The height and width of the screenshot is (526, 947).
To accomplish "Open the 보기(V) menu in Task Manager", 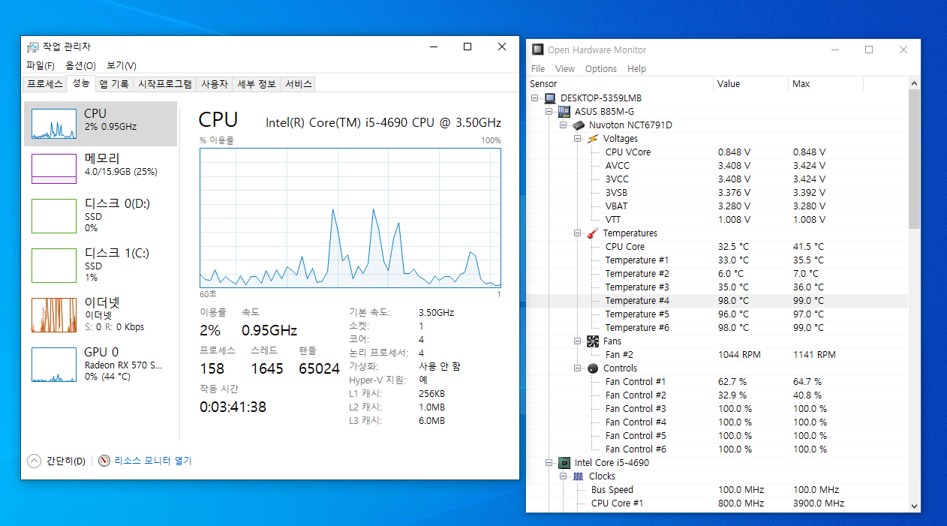I will pyautogui.click(x=122, y=66).
